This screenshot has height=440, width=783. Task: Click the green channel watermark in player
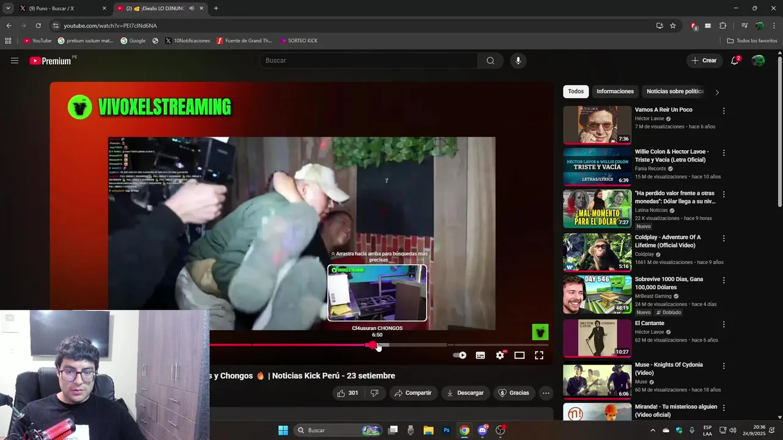point(540,332)
